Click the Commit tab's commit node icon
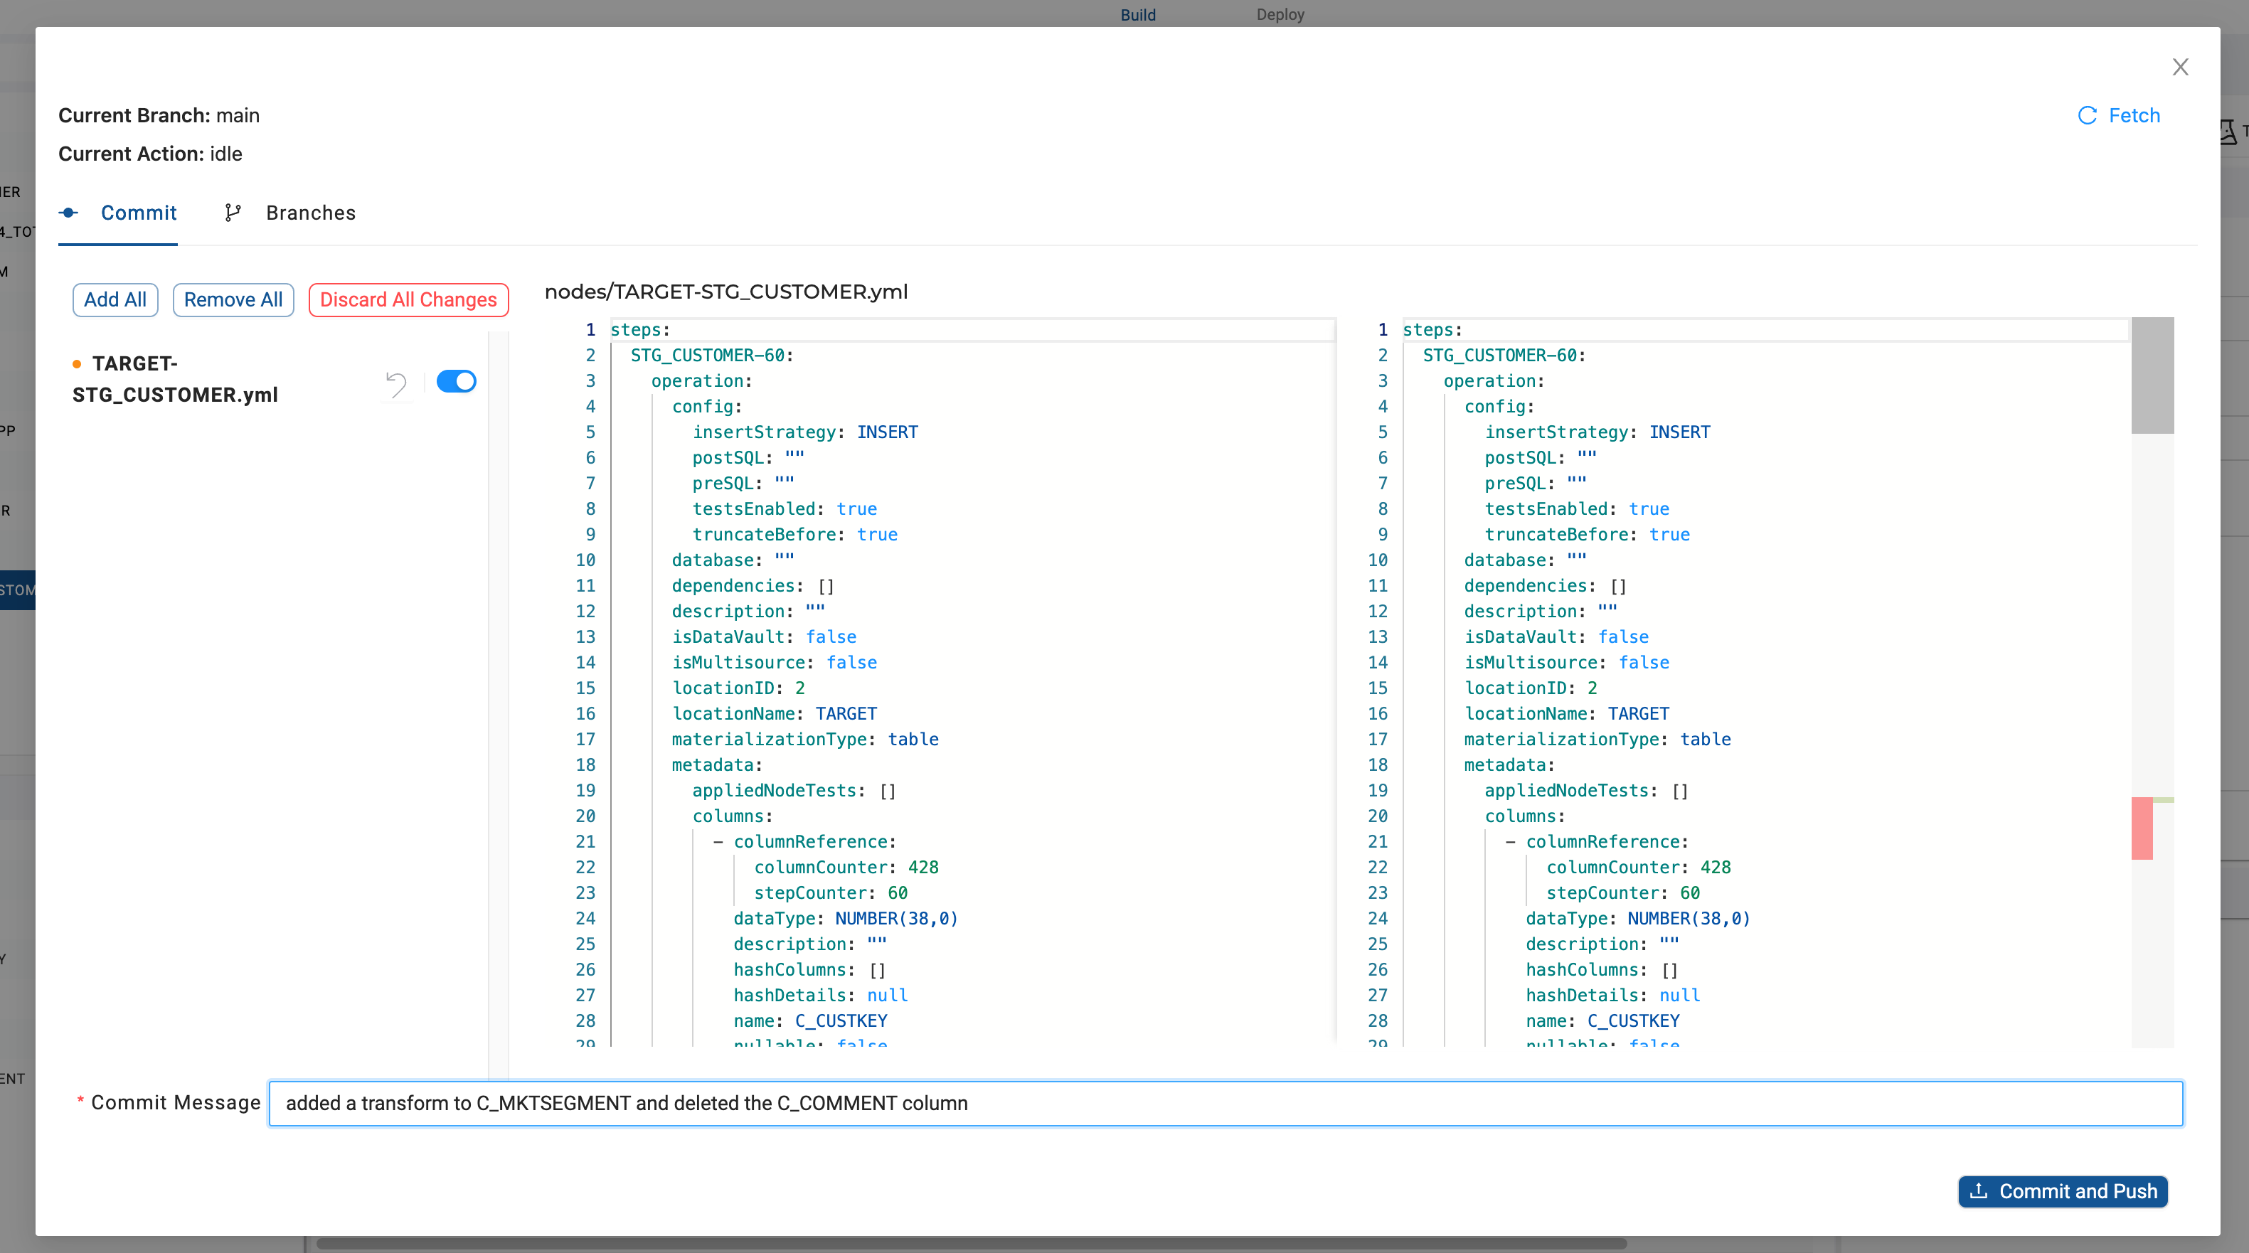This screenshot has width=2249, height=1253. pos(69,212)
